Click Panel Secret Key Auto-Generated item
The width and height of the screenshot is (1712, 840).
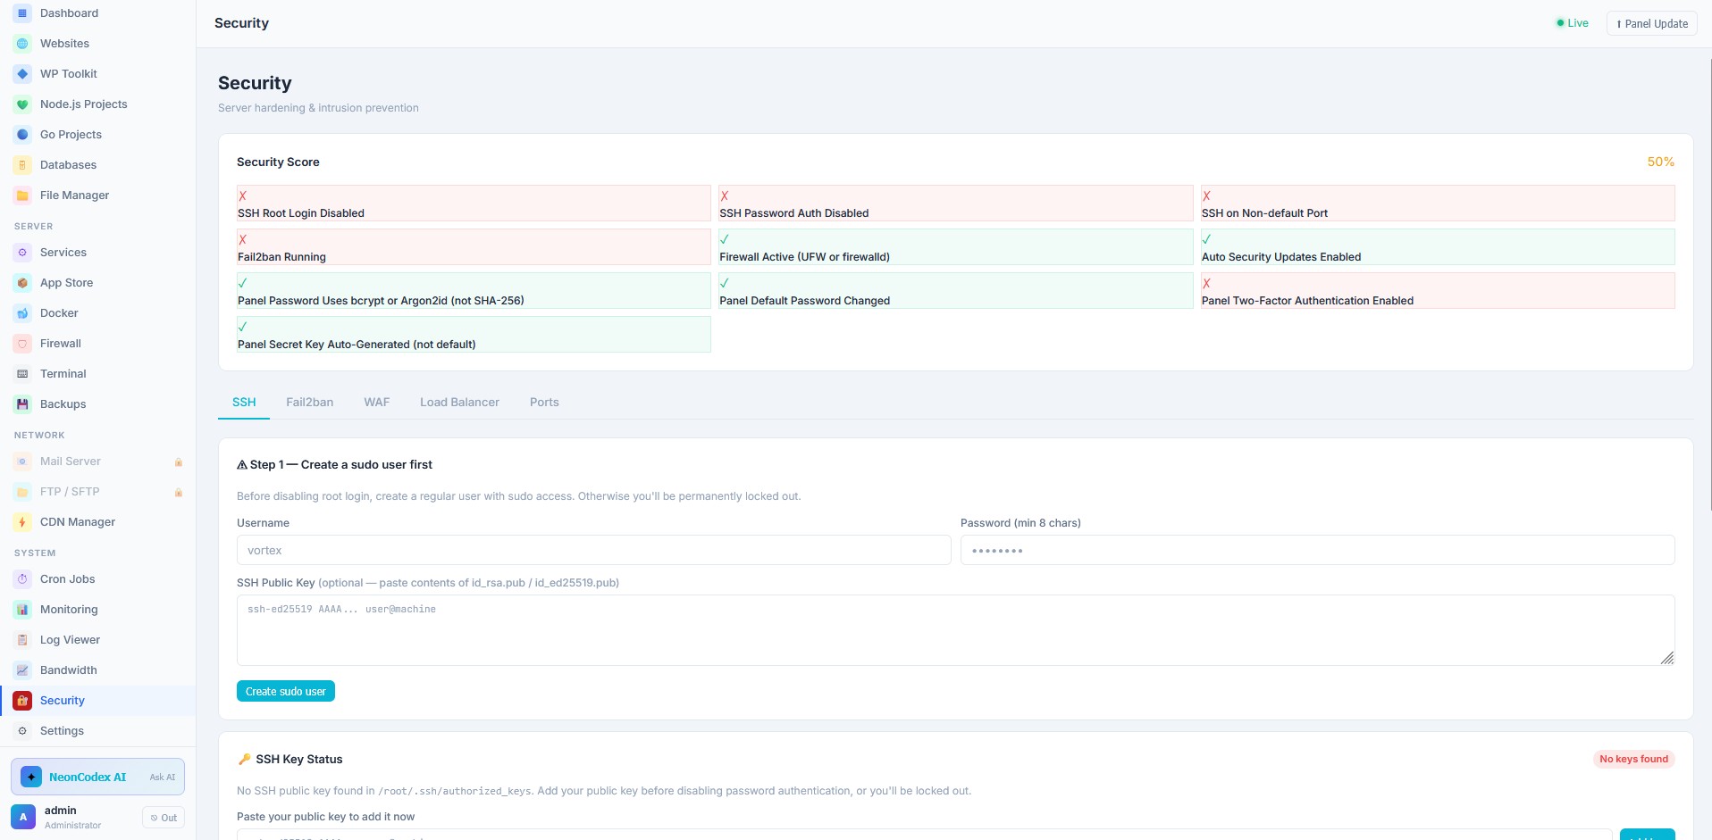pos(474,335)
